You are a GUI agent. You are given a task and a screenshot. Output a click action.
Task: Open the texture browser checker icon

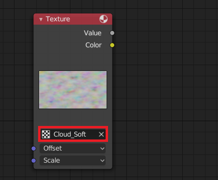tap(46, 134)
